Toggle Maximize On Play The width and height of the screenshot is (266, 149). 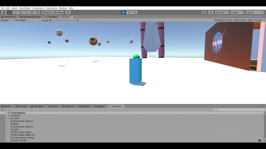click(223, 20)
